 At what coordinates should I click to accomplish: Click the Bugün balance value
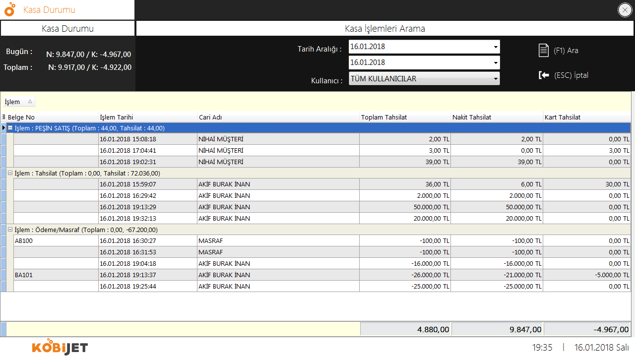(x=89, y=55)
